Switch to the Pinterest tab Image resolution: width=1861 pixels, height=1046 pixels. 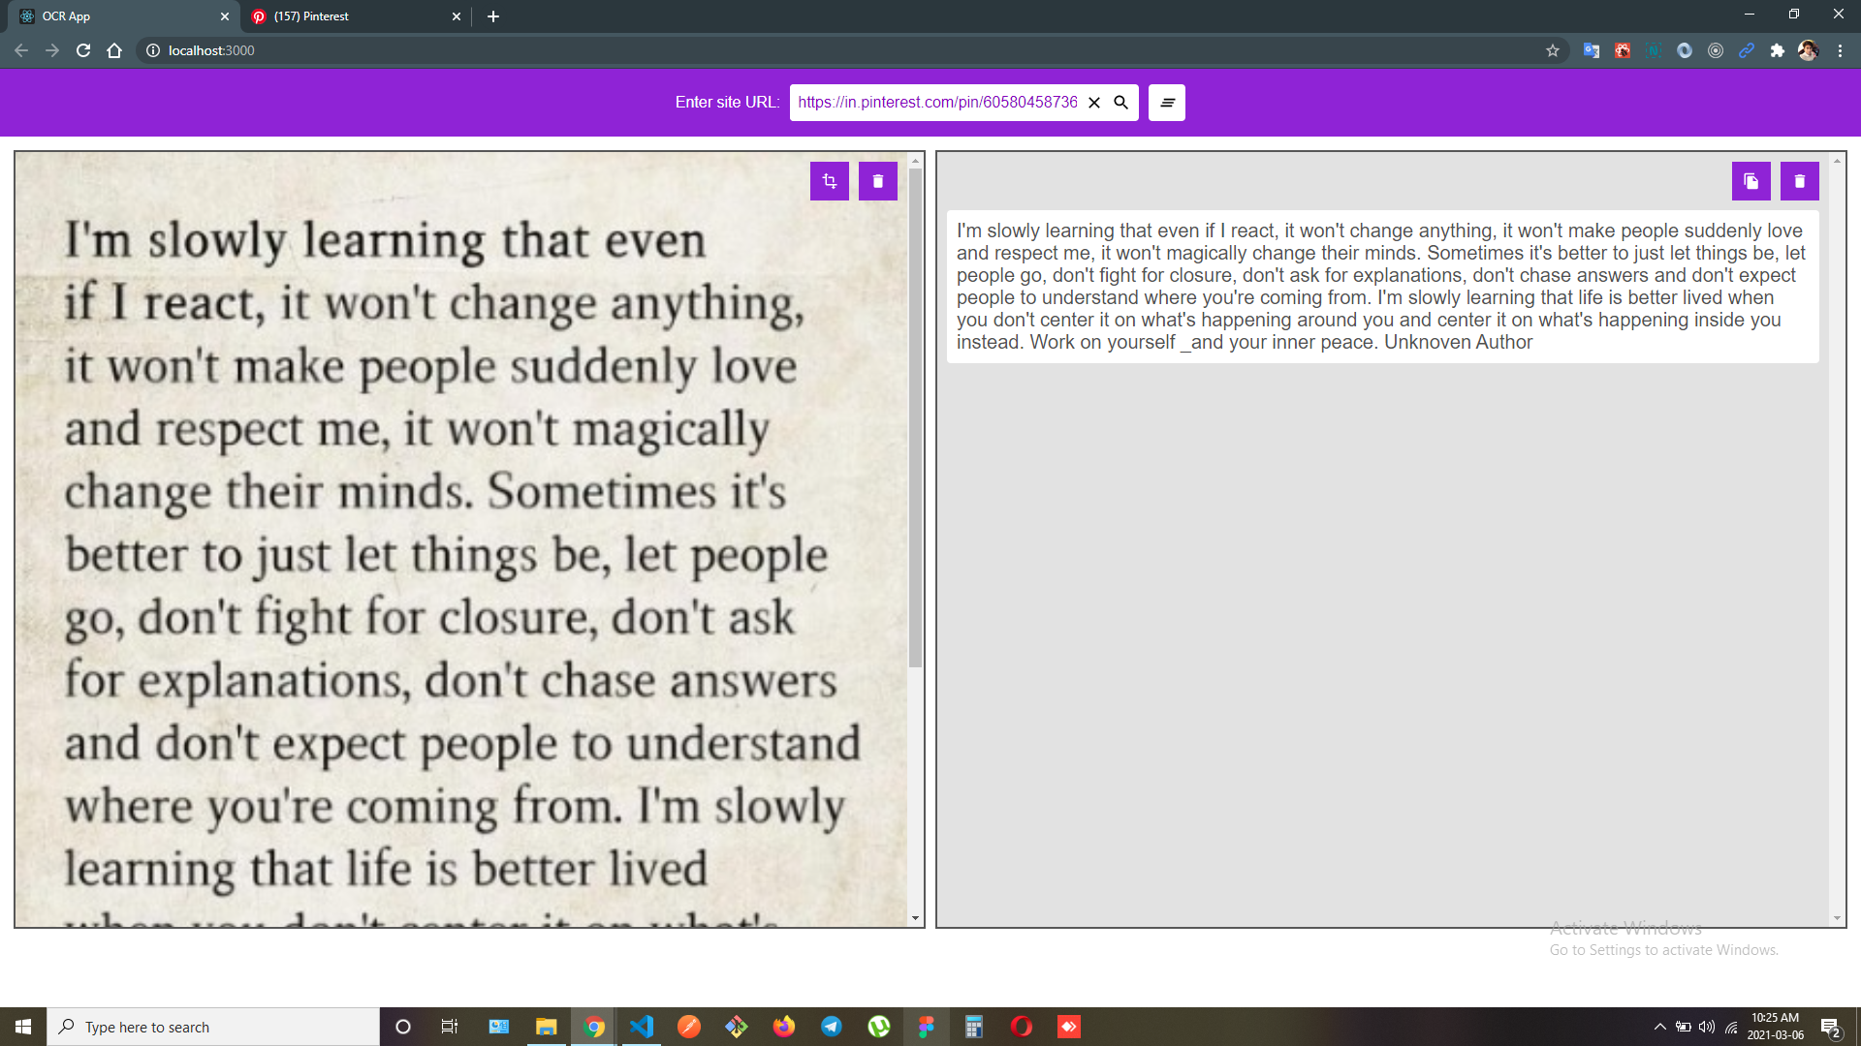349,16
